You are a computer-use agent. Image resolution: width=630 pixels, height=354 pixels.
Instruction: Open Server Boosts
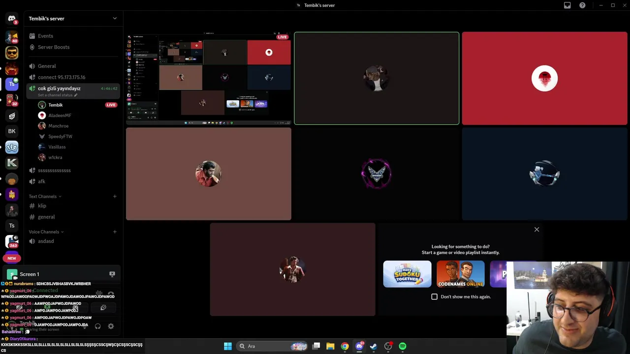73,47
